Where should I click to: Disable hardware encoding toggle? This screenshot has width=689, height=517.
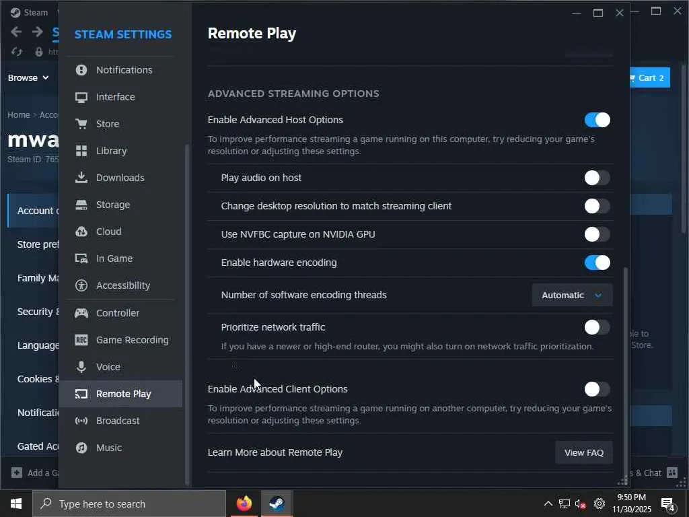pos(597,263)
